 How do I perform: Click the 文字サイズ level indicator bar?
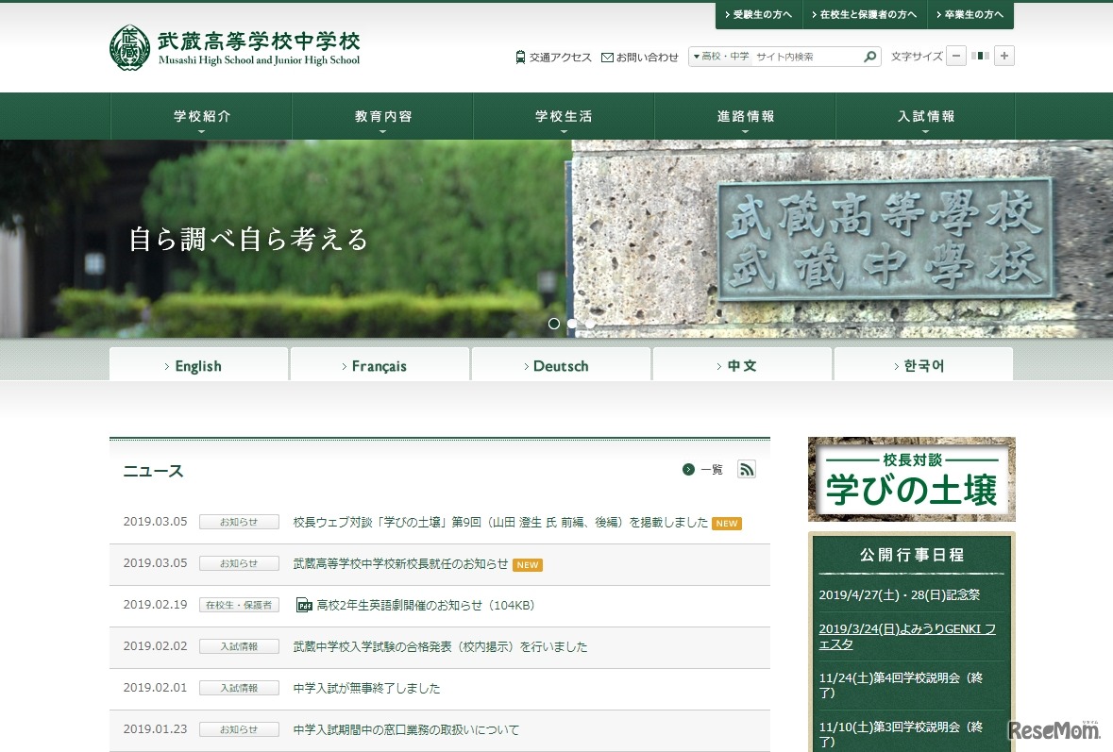pos(980,56)
